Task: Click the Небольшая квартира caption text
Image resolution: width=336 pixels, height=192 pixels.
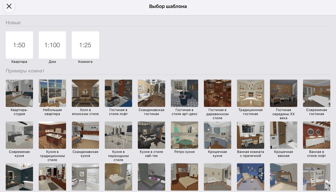Action: point(52,112)
